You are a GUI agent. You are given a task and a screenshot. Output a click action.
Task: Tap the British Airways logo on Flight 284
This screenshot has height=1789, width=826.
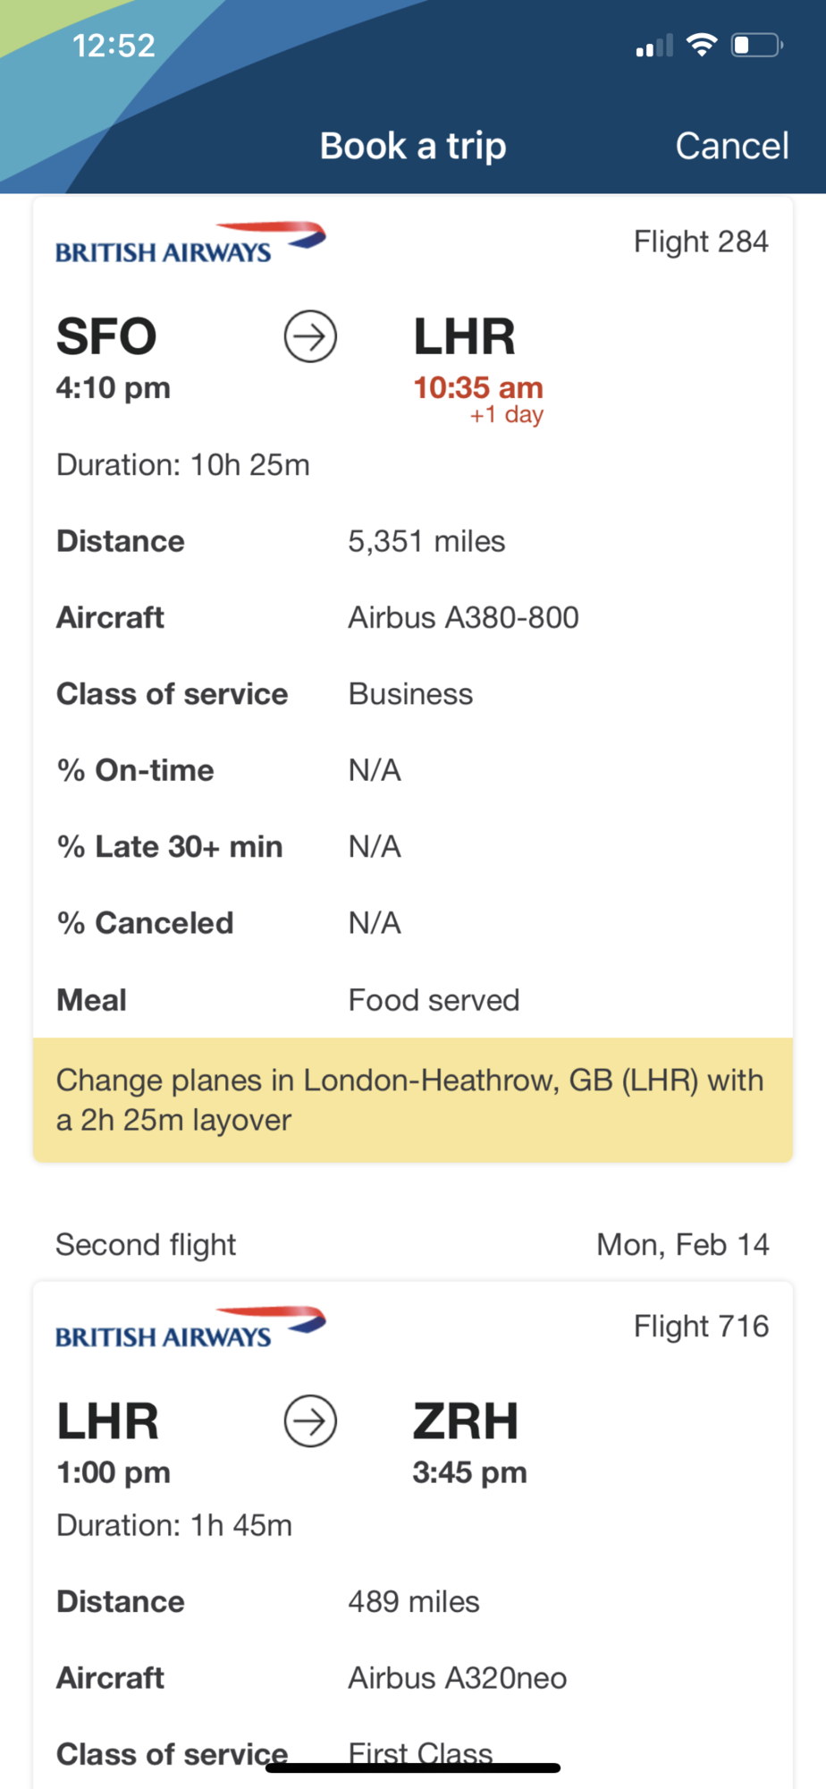pyautogui.click(x=190, y=242)
